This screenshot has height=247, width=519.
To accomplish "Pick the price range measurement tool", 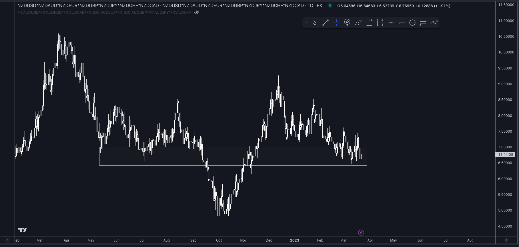I will pyautogui.click(x=369, y=23).
